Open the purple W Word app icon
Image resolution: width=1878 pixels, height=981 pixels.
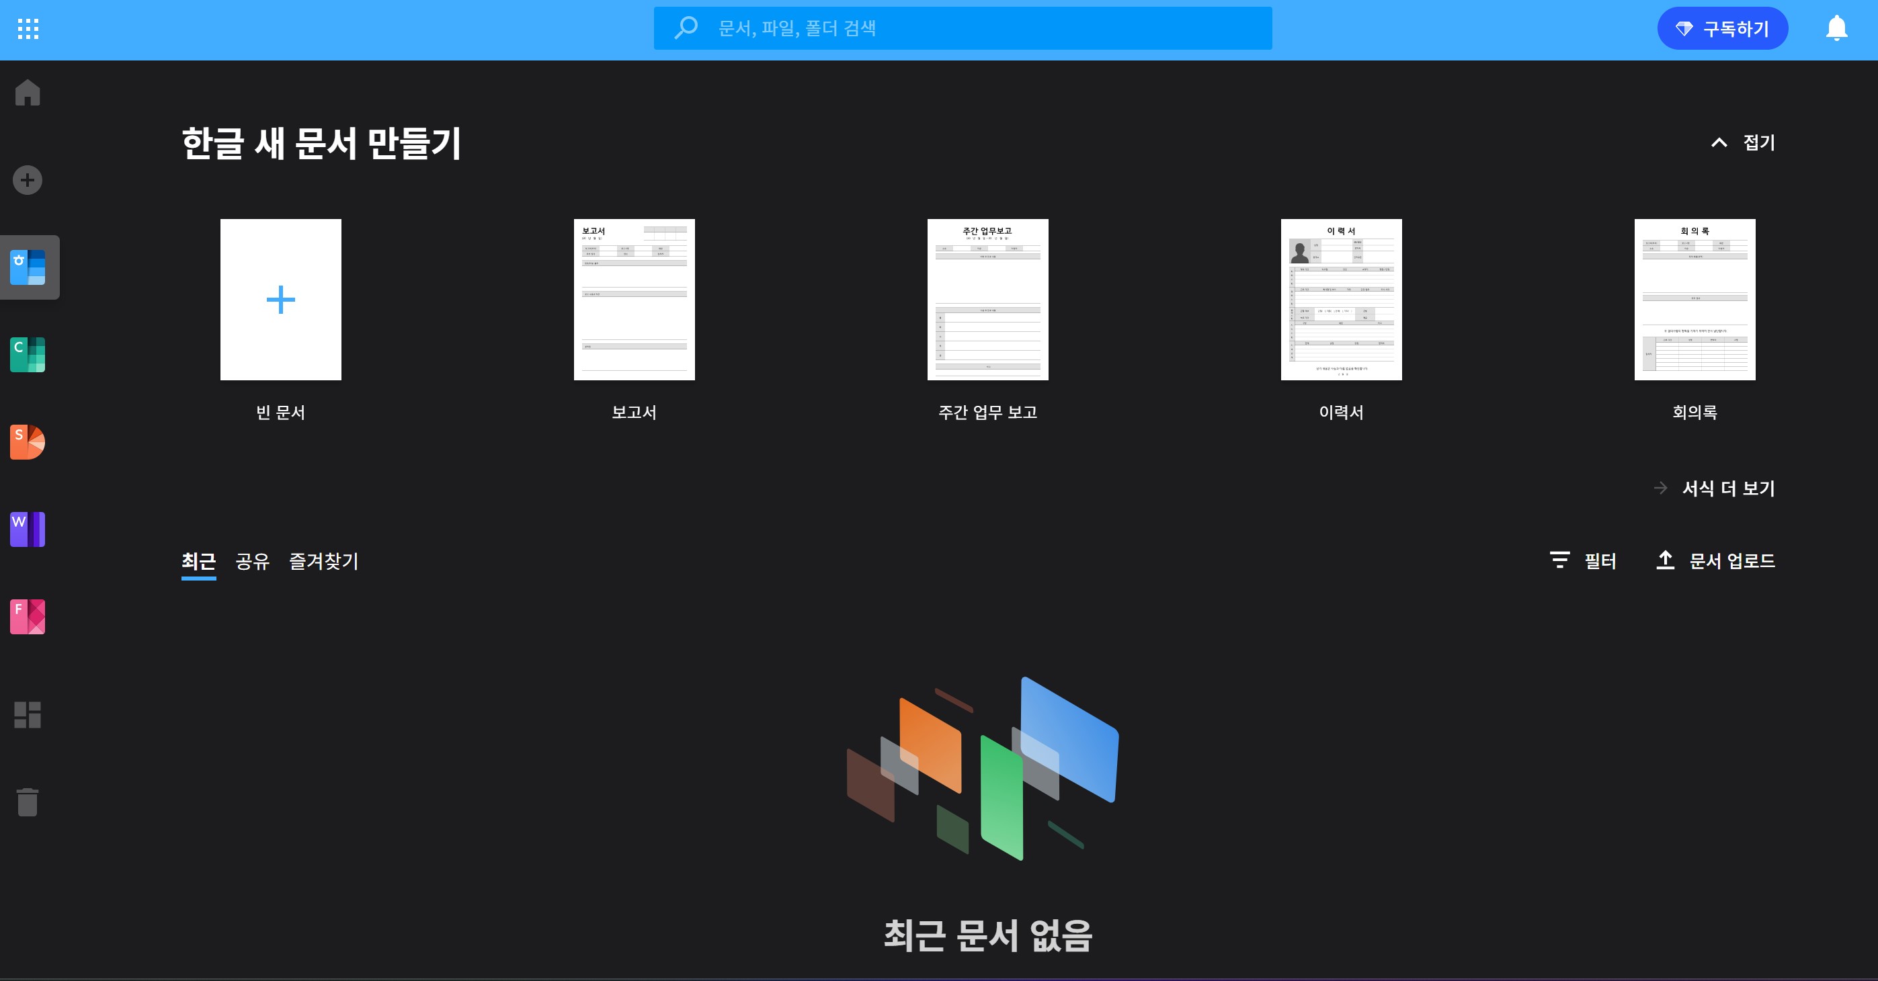pos(28,530)
